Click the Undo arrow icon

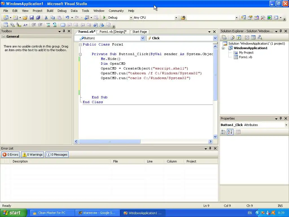(67, 18)
